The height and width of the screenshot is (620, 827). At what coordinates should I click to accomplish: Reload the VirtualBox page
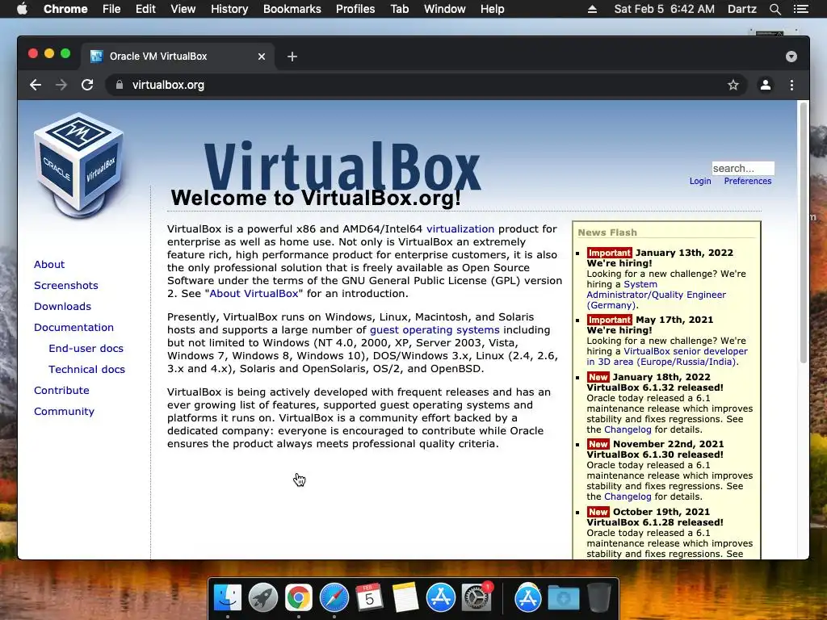click(87, 85)
